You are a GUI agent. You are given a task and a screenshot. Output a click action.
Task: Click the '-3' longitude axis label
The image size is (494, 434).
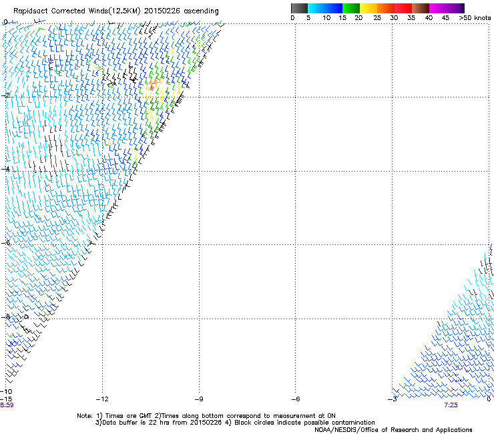(393, 399)
